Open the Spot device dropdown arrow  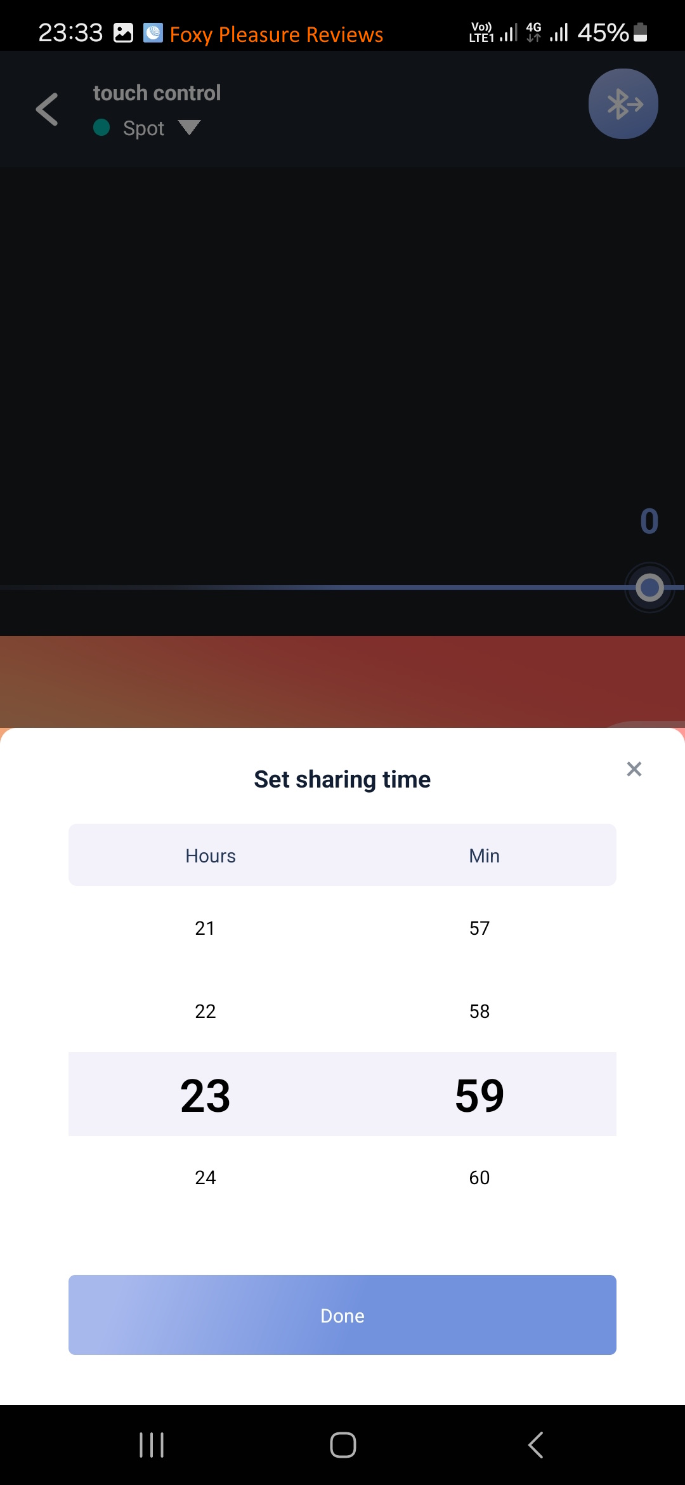(189, 128)
